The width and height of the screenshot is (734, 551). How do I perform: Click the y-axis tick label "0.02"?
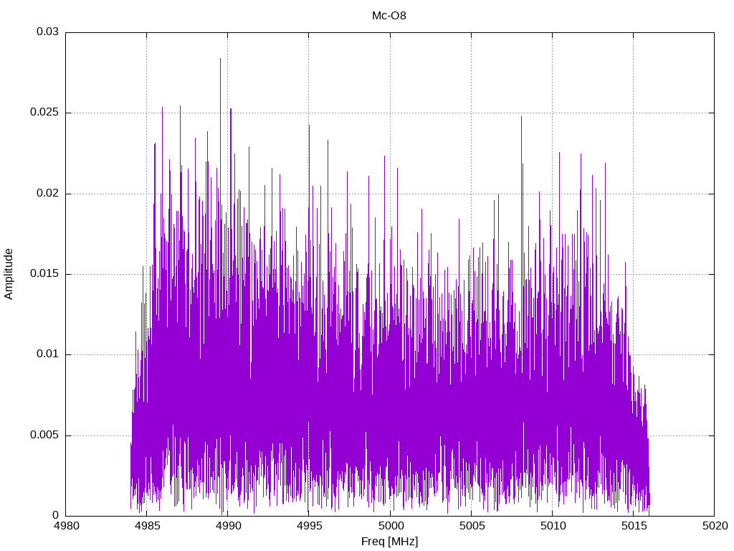[48, 193]
